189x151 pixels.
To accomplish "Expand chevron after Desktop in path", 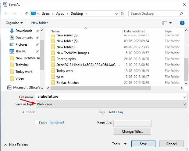I will [86, 14].
